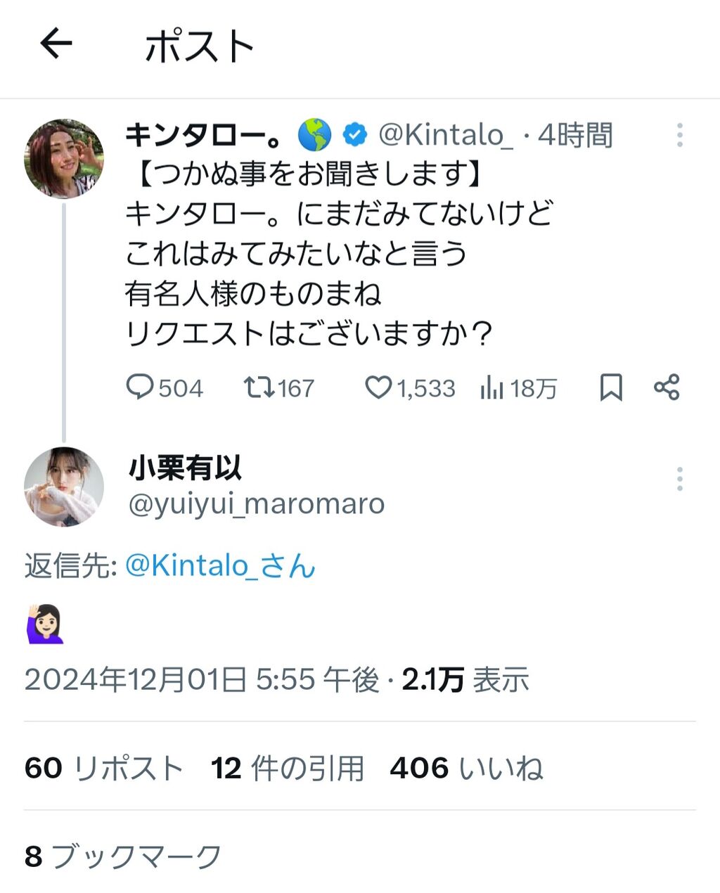Click the @yuiyui_maromaro handle

tap(257, 503)
